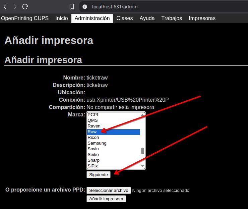Screen dimensions: 248x209
Task: Open the Administración tab
Action: [x=92, y=18]
